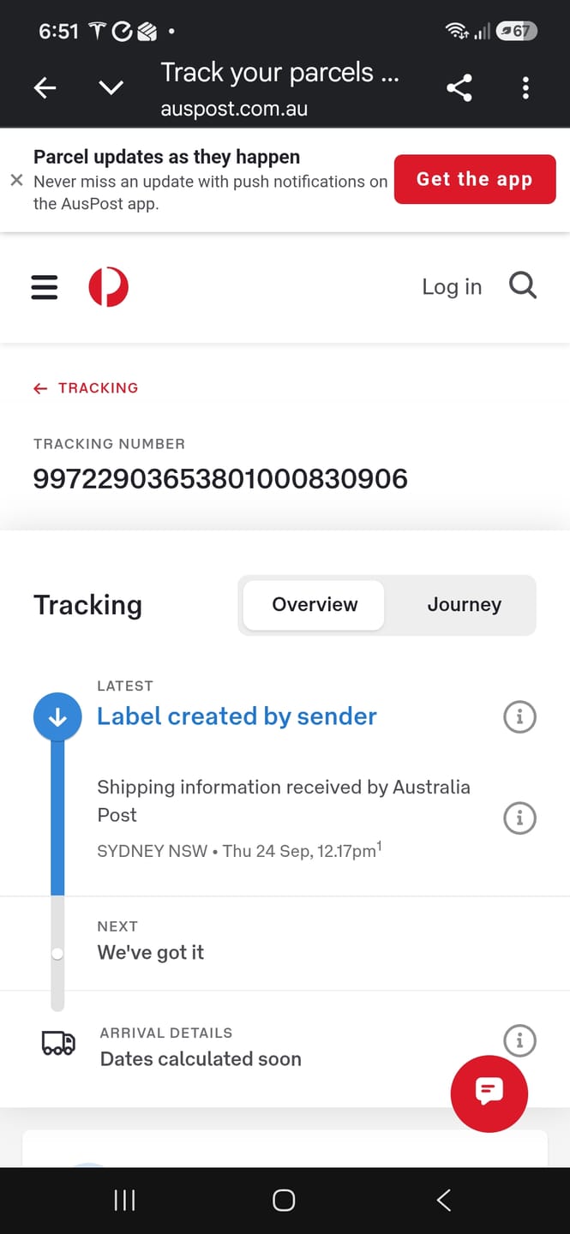Show info for Arrival details
This screenshot has width=570, height=1234.
[519, 1040]
